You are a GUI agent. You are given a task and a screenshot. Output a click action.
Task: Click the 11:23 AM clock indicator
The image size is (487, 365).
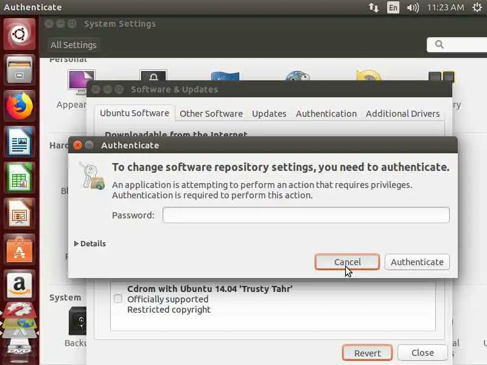pos(446,7)
